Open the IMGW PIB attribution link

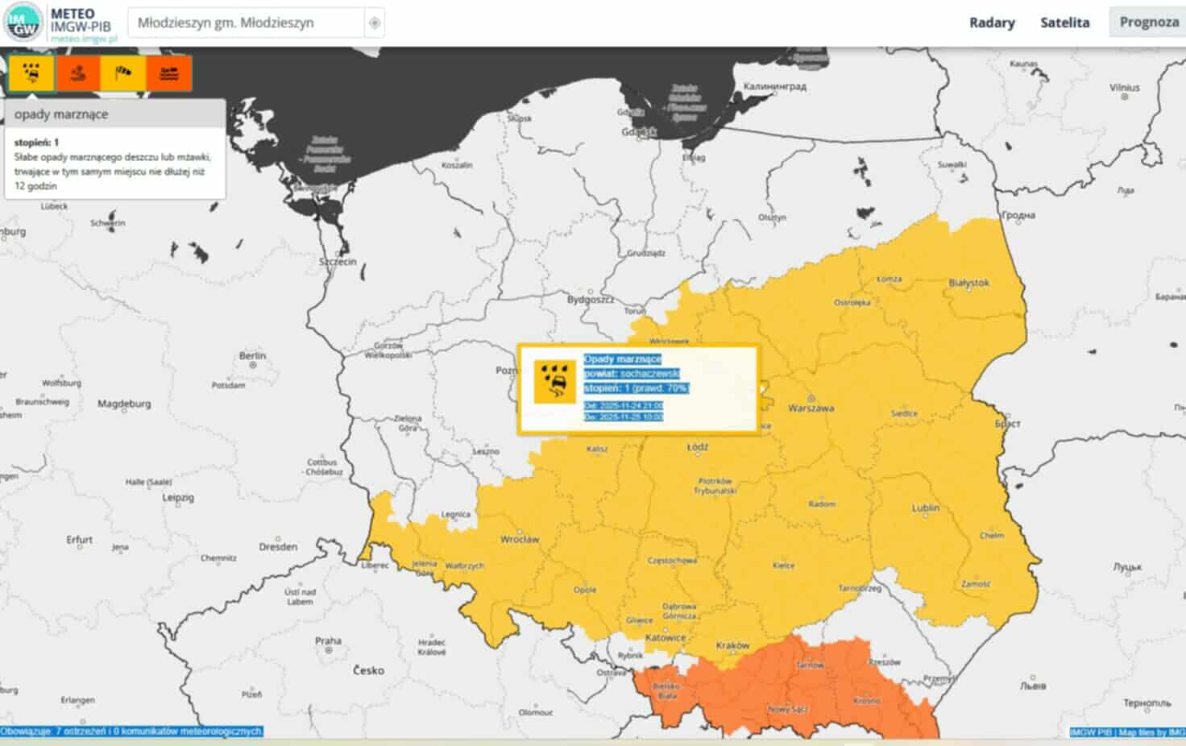tap(1091, 732)
